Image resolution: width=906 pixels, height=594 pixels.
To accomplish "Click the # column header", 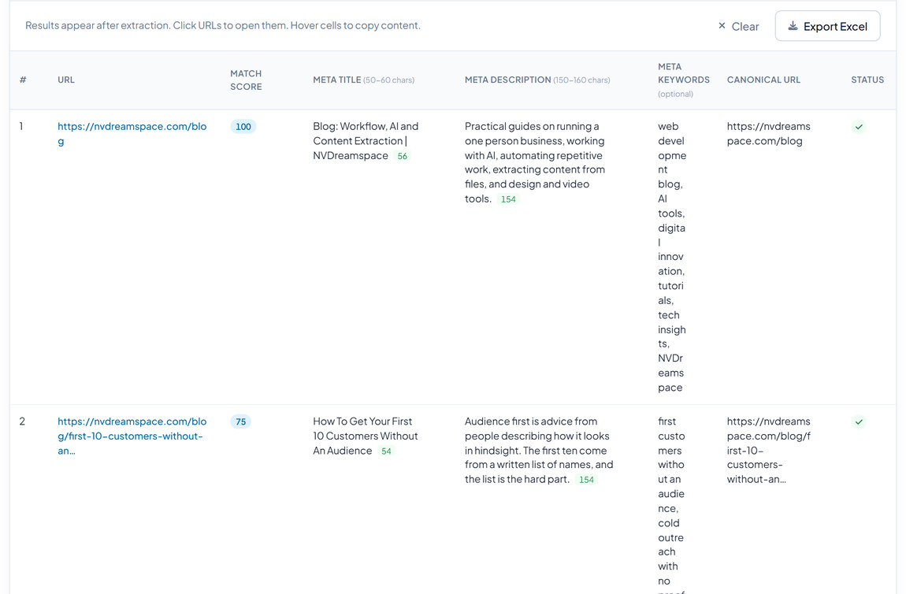I will pyautogui.click(x=23, y=80).
